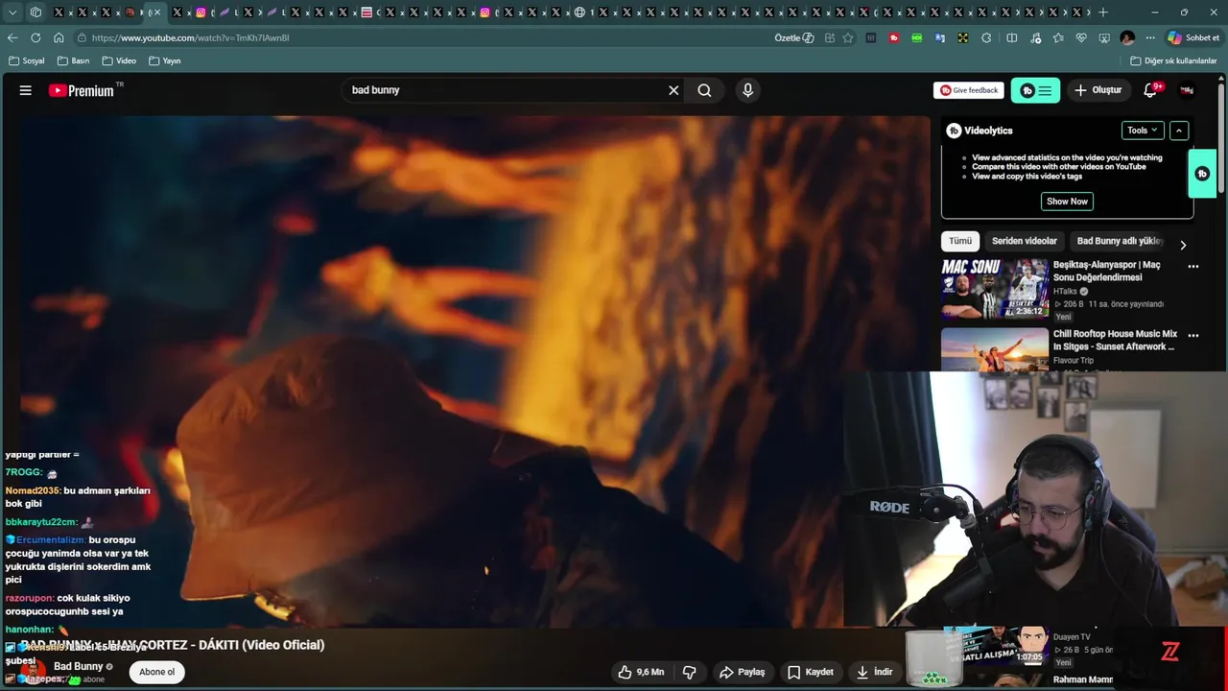This screenshot has height=691, width=1228.
Task: Toggle browser split screen icon
Action: pyautogui.click(x=1012, y=37)
